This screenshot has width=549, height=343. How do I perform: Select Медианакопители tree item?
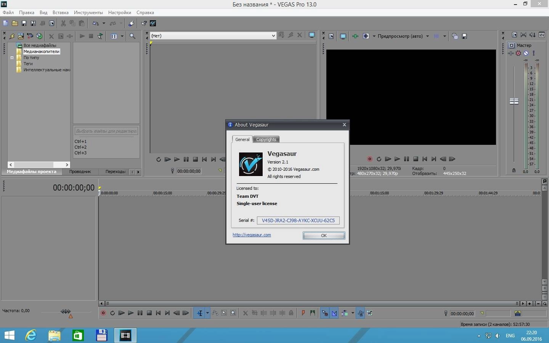point(42,51)
